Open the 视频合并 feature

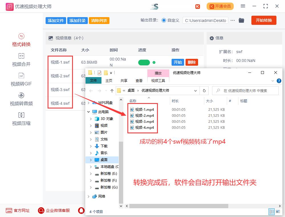pyautogui.click(x=21, y=60)
